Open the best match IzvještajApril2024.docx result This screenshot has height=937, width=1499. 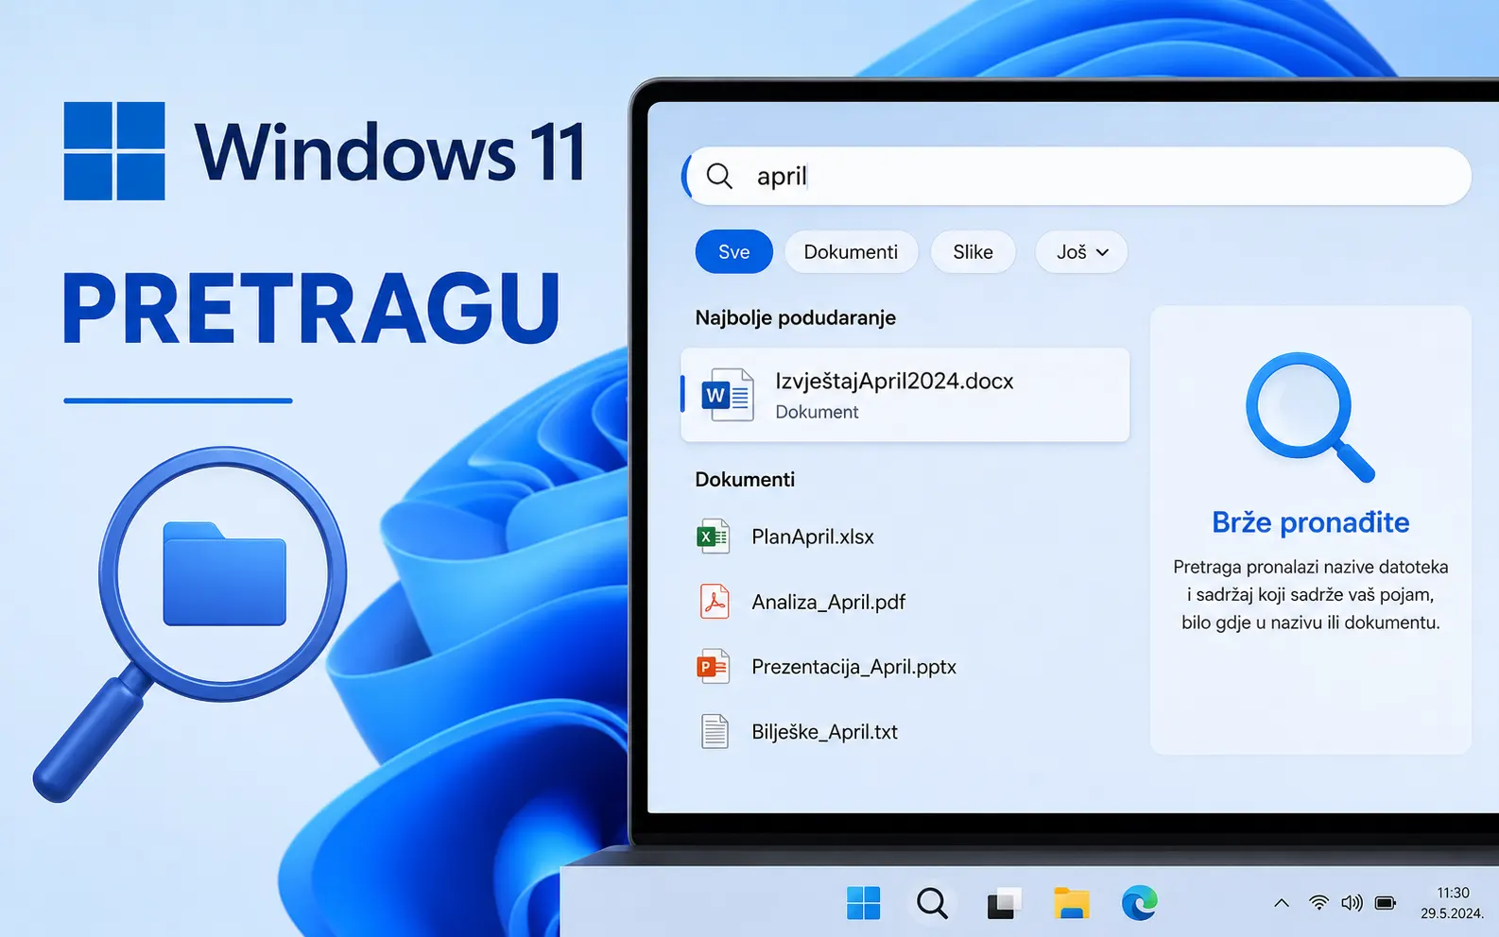click(x=905, y=395)
